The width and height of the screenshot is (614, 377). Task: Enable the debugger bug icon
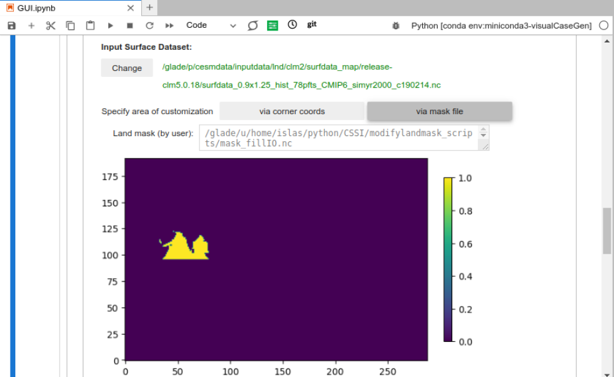tap(396, 25)
